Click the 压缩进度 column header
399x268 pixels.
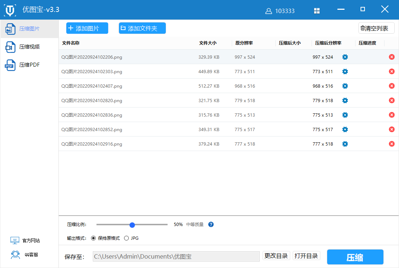(367, 43)
